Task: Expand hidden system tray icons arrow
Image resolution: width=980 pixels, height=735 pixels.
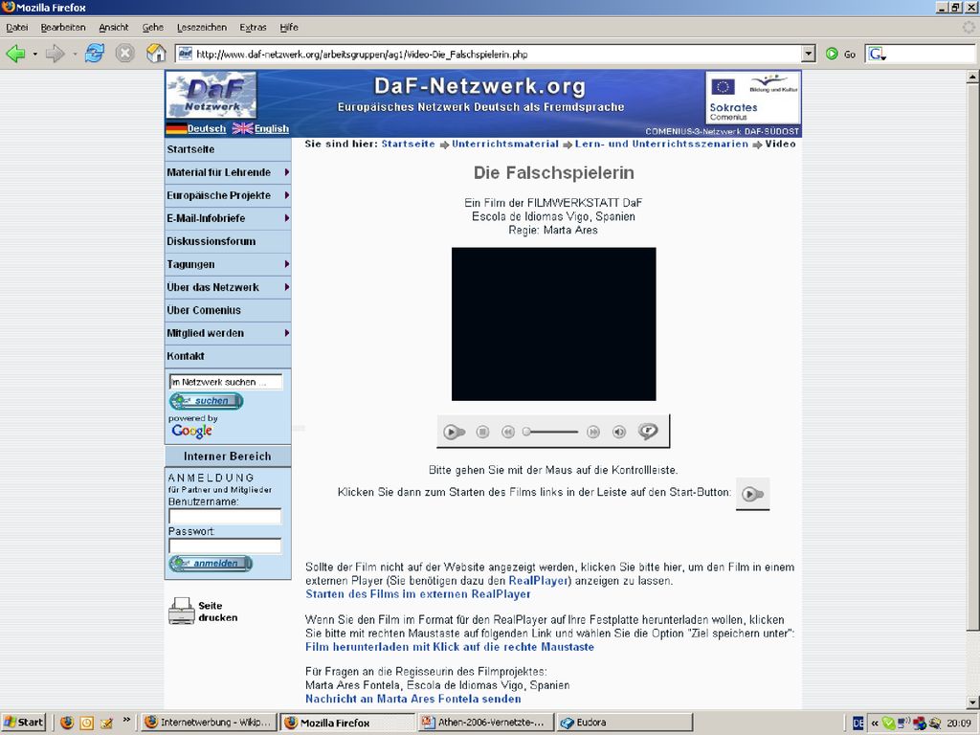Action: 875,724
